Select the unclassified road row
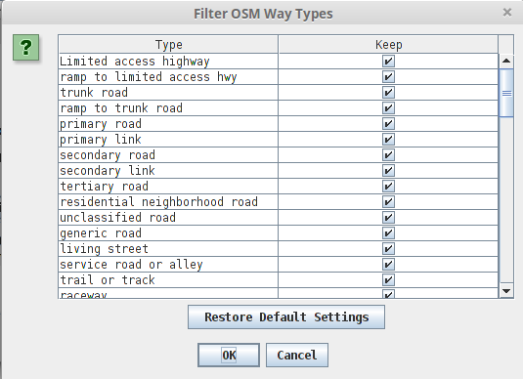This screenshot has width=523, height=379. click(x=279, y=217)
